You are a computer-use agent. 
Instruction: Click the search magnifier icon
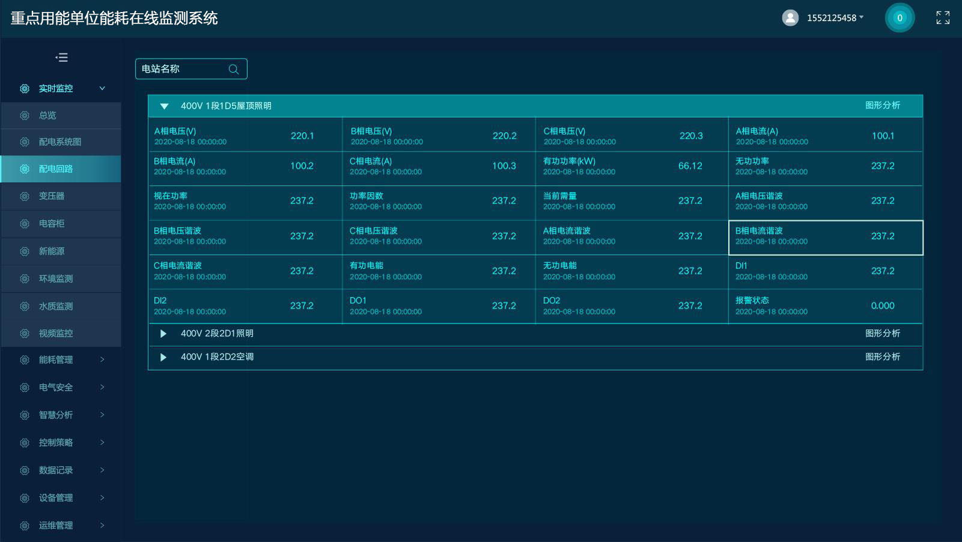coord(234,69)
